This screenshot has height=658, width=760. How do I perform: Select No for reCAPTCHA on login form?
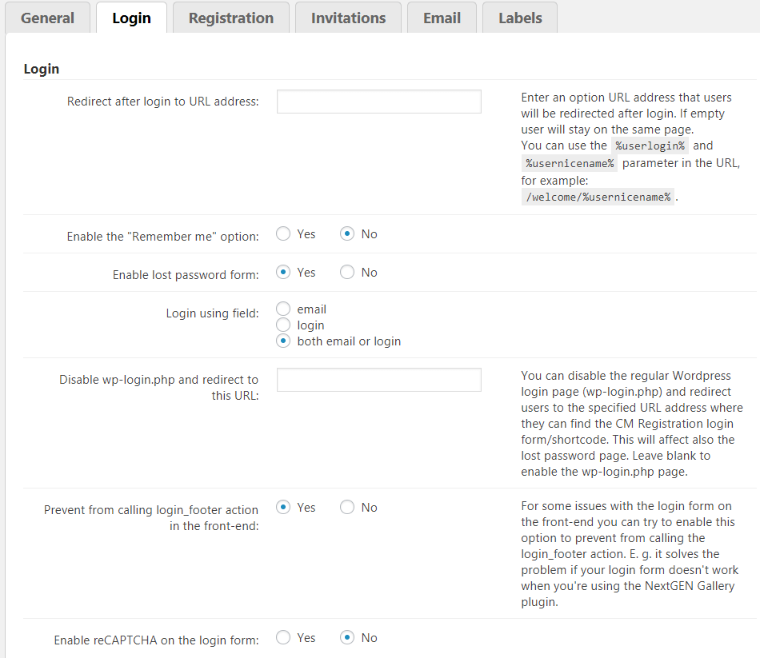347,638
